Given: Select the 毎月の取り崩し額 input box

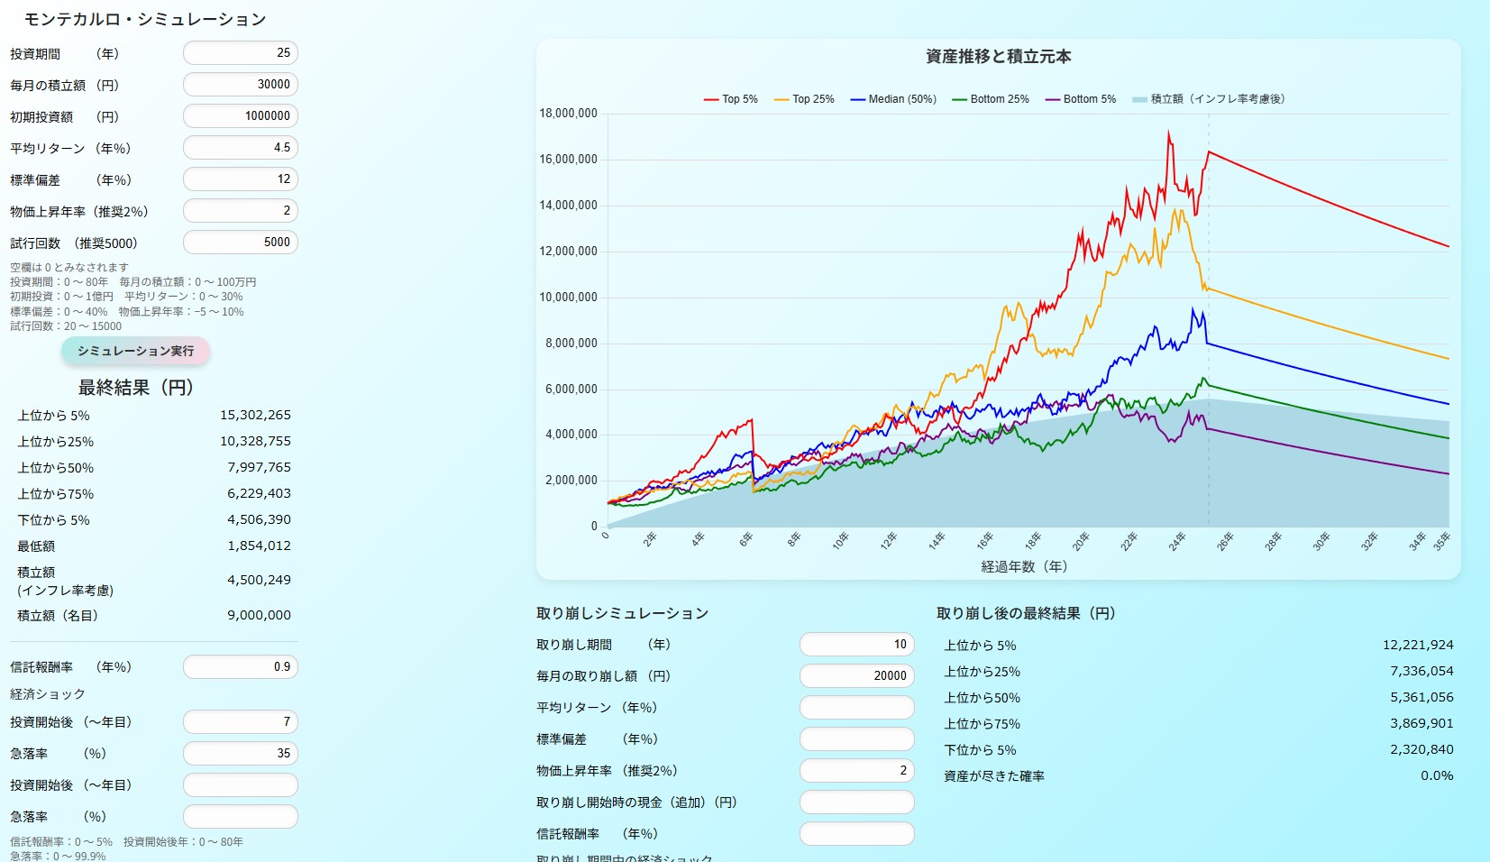Looking at the screenshot, I should click(x=856, y=676).
